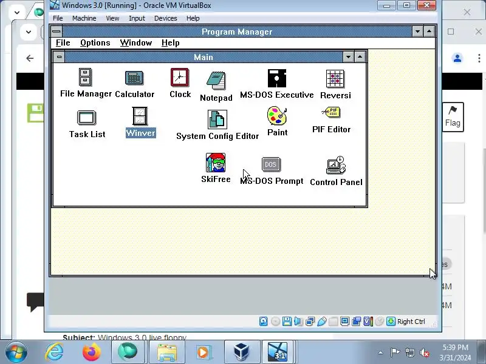This screenshot has width=486, height=364.
Task: Open the Notepad icon
Action: click(x=216, y=81)
